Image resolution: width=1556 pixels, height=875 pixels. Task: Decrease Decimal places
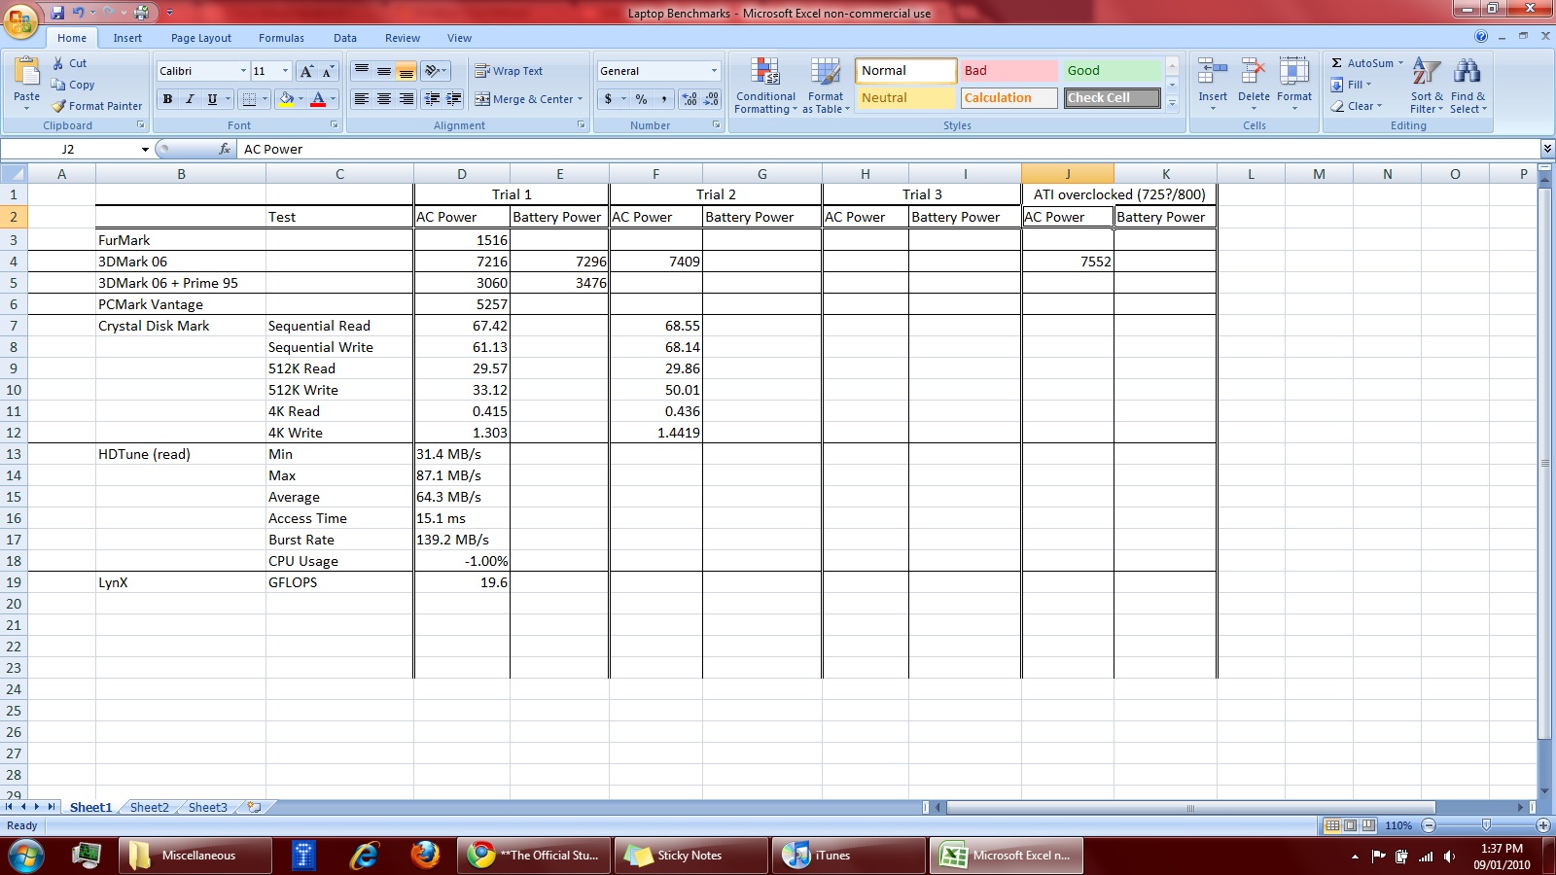(711, 99)
